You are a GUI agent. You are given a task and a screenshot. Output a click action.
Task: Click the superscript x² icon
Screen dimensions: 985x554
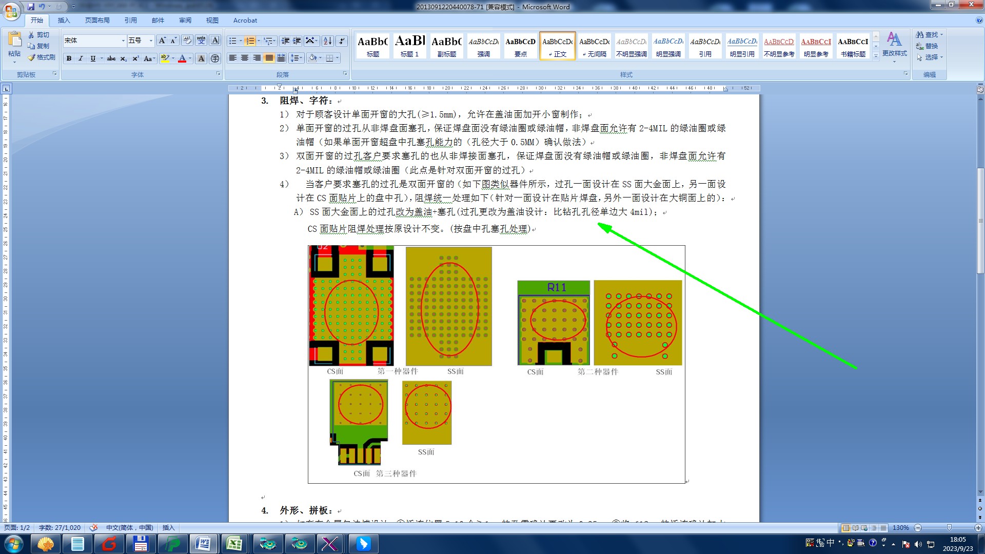click(135, 58)
